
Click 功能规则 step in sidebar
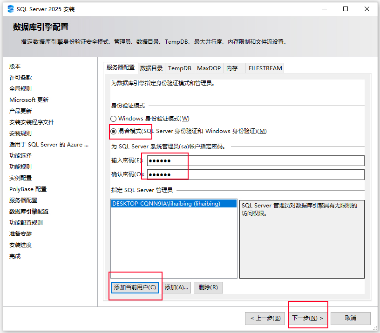coord(20,167)
